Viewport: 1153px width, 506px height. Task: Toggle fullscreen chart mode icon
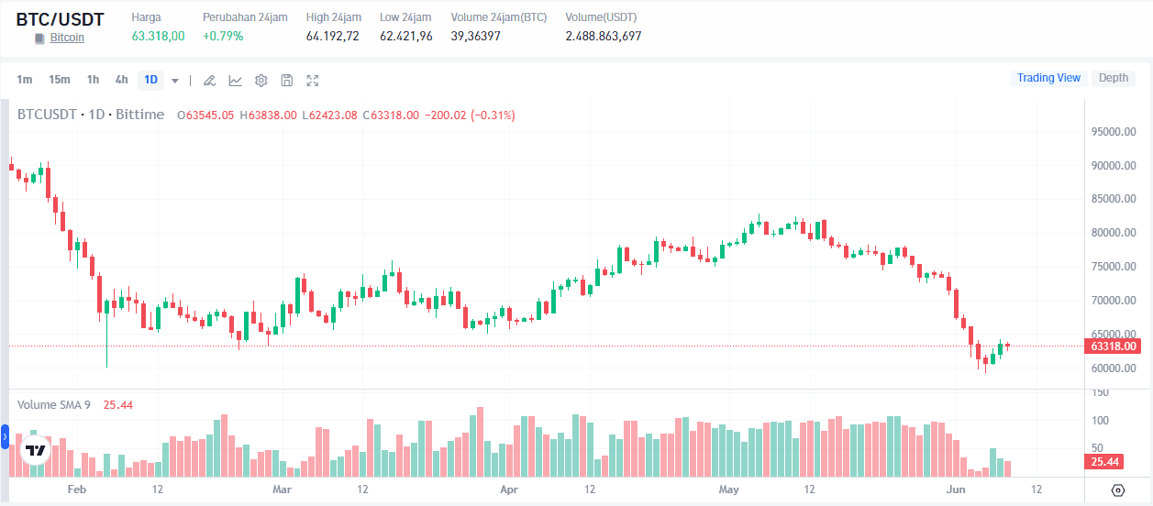click(x=313, y=80)
